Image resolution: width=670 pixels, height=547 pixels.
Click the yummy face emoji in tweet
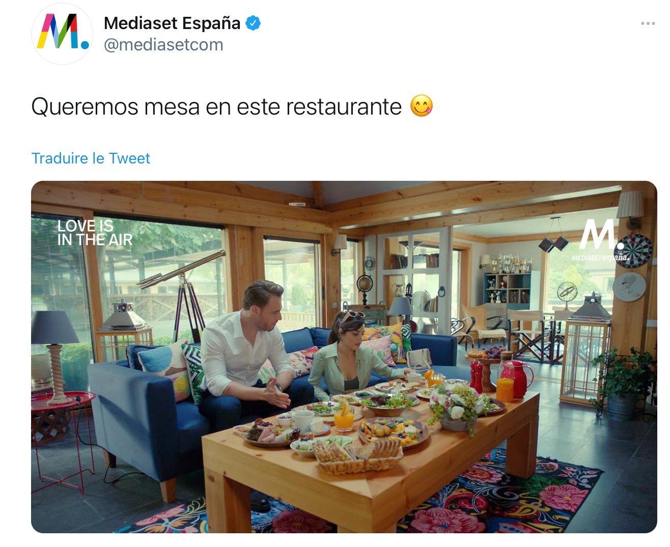point(422,106)
